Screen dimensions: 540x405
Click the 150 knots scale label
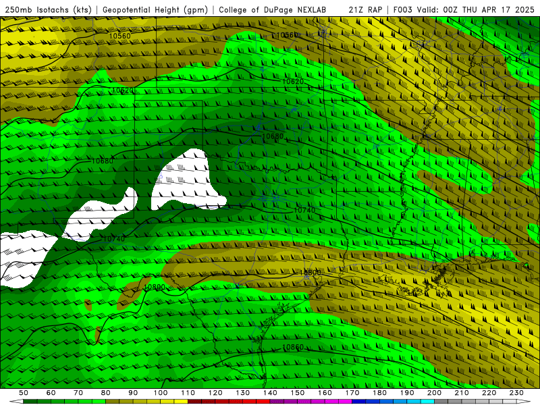[x=298, y=393]
